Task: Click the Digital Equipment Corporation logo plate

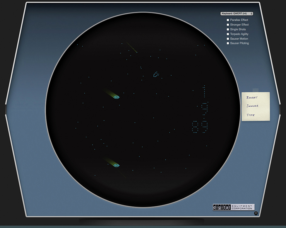Action: click(233, 207)
